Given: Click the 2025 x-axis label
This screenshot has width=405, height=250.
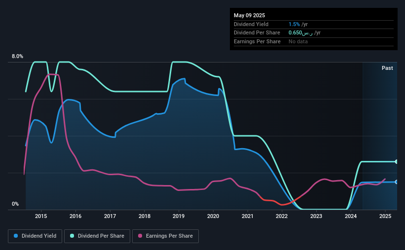Looking at the screenshot, I should (x=385, y=216).
